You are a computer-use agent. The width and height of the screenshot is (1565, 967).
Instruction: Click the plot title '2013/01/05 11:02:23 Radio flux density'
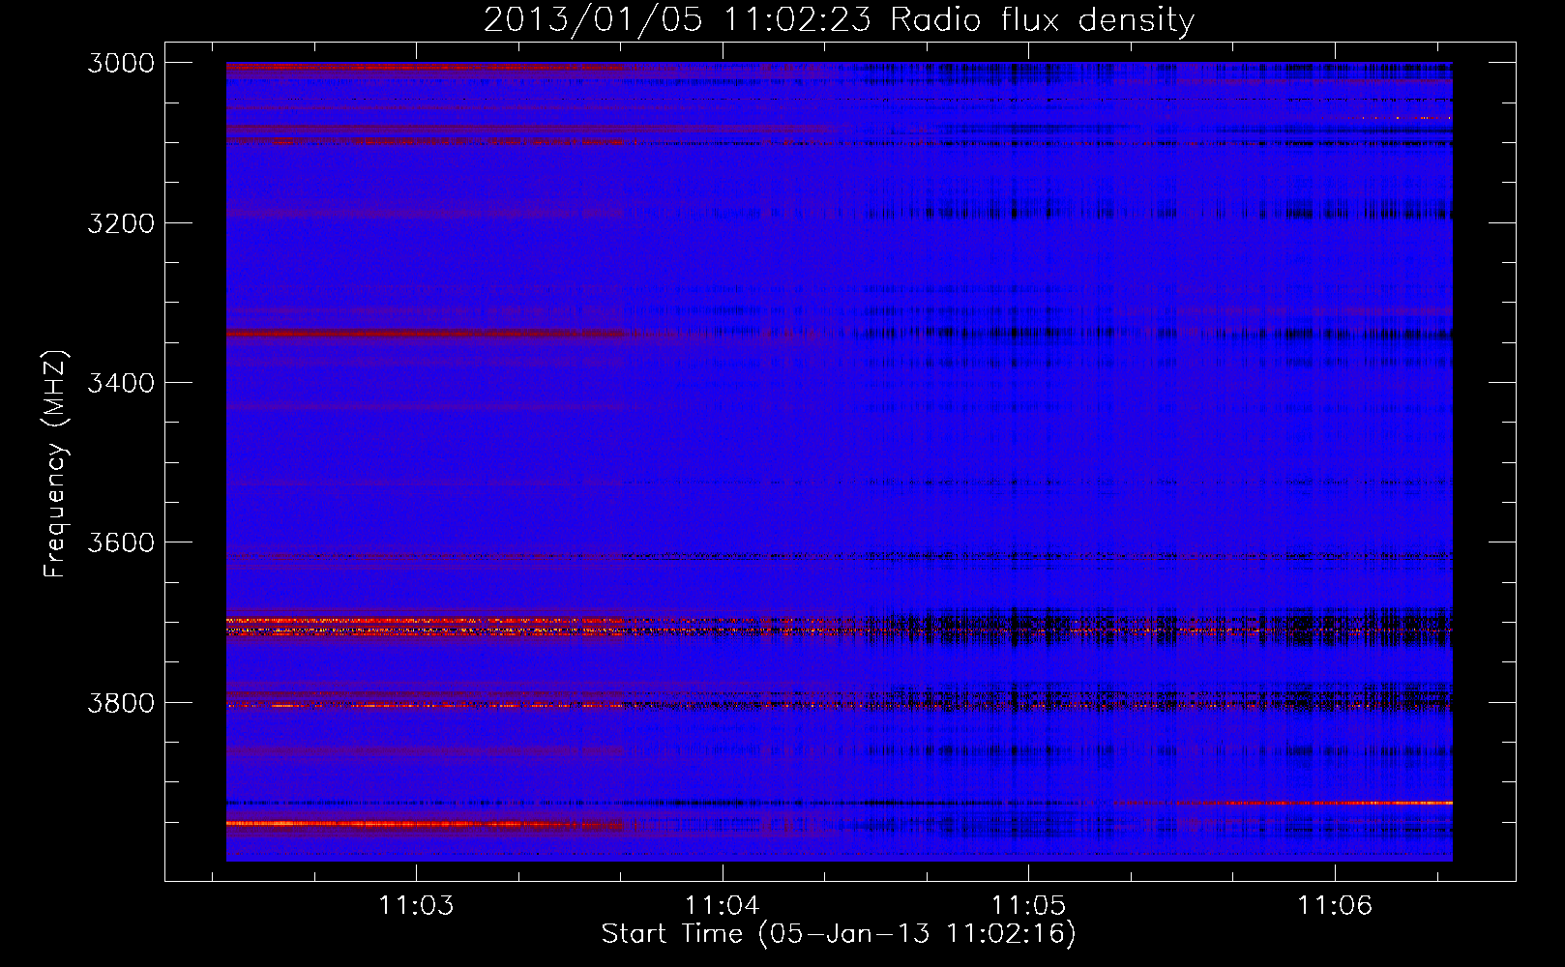(x=839, y=20)
